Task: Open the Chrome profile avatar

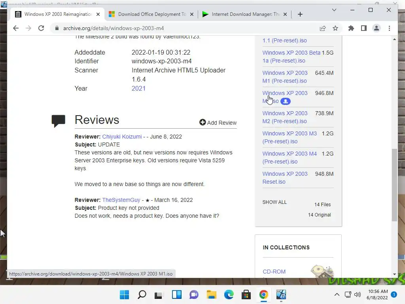Action: pos(377,28)
